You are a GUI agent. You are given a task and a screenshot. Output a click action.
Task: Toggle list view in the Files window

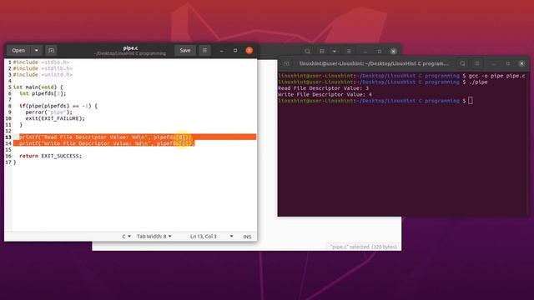[322, 52]
